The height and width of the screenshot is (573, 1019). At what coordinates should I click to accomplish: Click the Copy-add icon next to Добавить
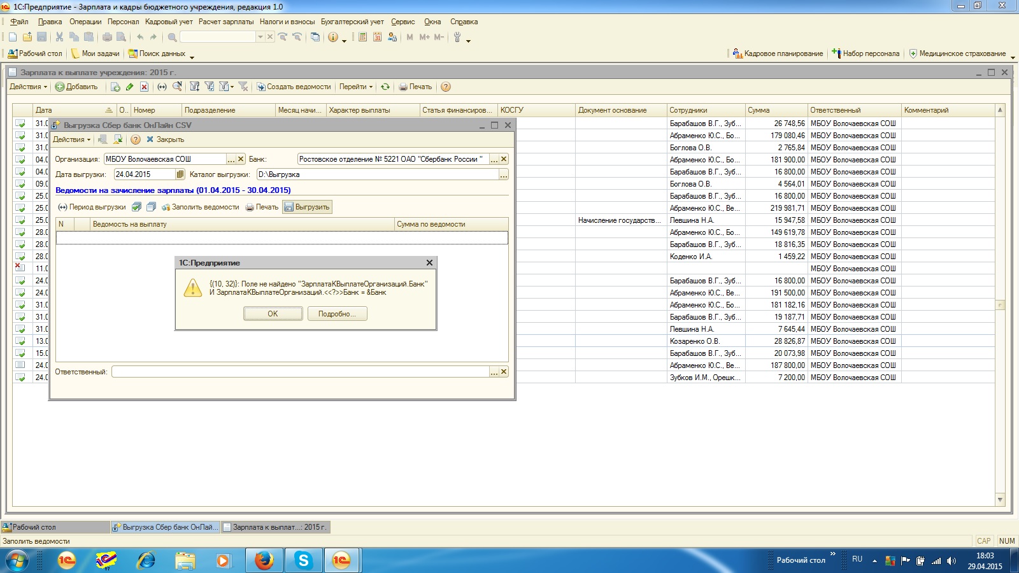tap(115, 87)
